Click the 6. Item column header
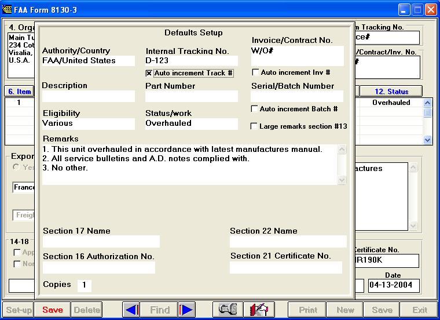 coord(19,92)
